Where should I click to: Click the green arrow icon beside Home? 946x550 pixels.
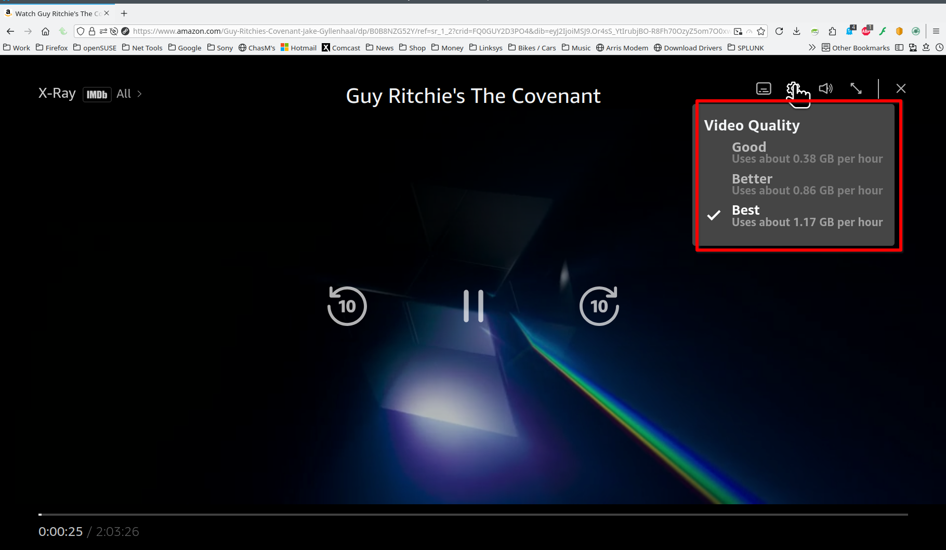click(63, 31)
